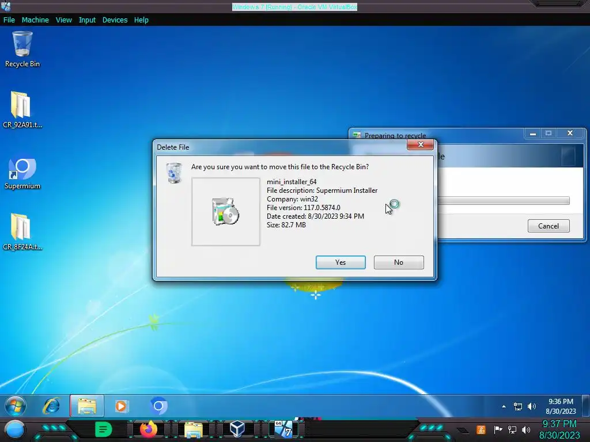Click the host network tray icon

(512, 429)
